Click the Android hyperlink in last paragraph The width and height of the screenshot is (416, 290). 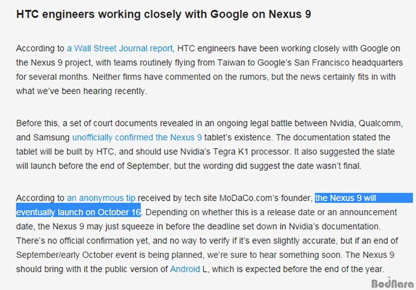(185, 269)
